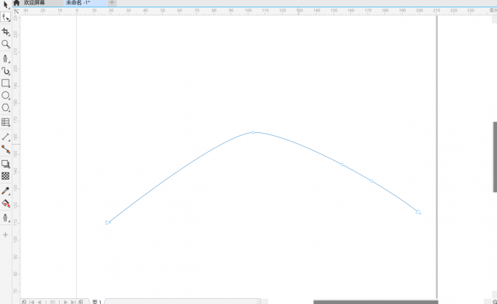
Task: Select the Table tool
Action: click(5, 122)
